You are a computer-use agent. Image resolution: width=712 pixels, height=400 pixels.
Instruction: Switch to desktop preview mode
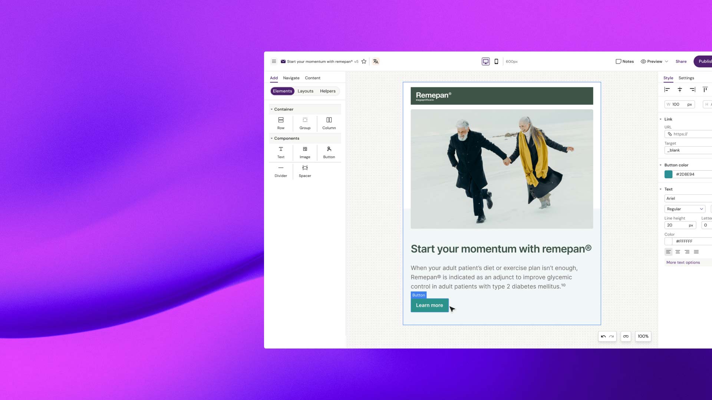(x=485, y=61)
